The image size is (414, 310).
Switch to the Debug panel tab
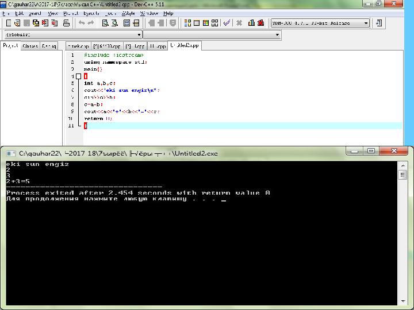(x=49, y=46)
